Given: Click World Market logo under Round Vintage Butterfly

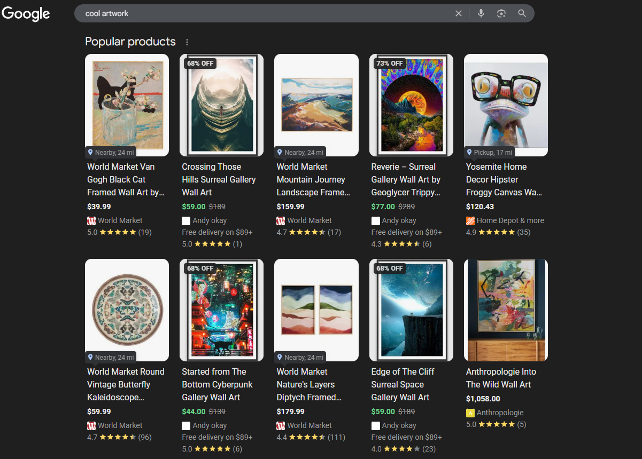Looking at the screenshot, I should pos(91,425).
